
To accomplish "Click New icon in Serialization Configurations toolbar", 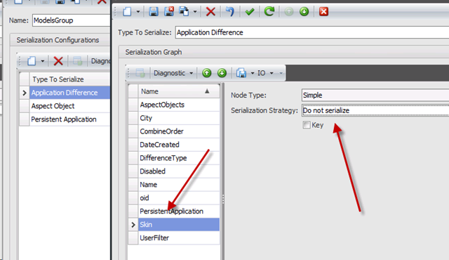I will tap(32, 61).
